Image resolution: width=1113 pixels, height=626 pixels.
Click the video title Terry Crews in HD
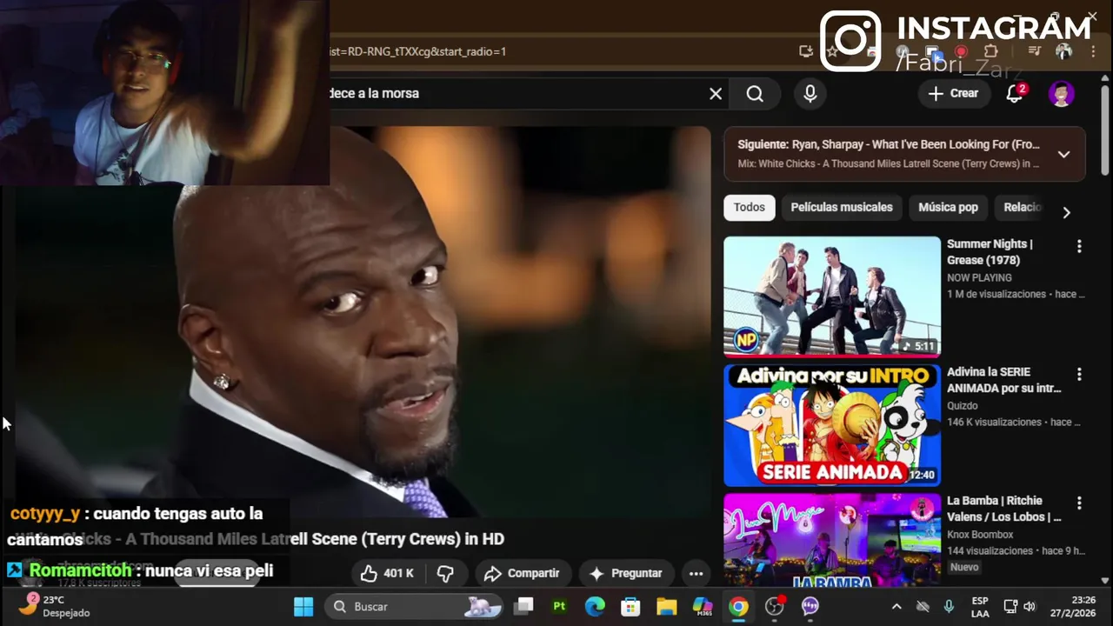pyautogui.click(x=259, y=539)
